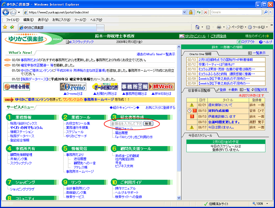Click 紹介キャンペーン link
This screenshot has height=208, width=275.
pyautogui.click(x=124, y=107)
